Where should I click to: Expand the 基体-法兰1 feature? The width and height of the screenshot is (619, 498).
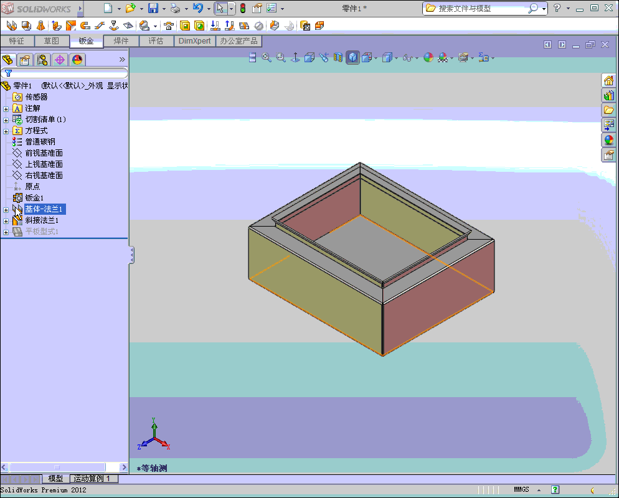[x=6, y=210]
